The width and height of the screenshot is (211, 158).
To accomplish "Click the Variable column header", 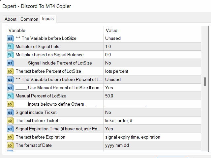I will tap(55, 30).
